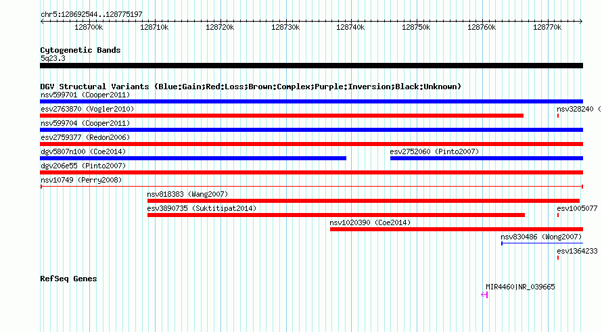This screenshot has height=332, width=602.
Task: Click the black 5q23.3 cytogenetic band
Action: coord(311,66)
